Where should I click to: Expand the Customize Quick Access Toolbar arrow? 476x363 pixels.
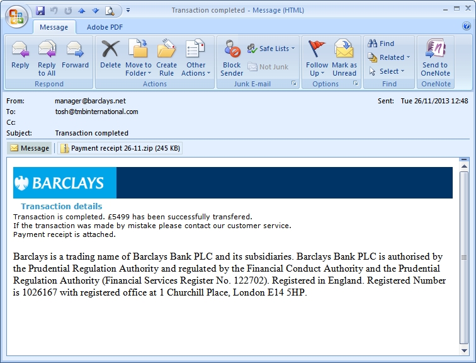point(128,10)
